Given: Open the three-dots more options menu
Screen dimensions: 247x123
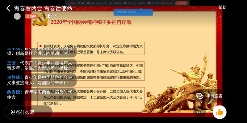Looking at the screenshot, I should coord(200,112).
